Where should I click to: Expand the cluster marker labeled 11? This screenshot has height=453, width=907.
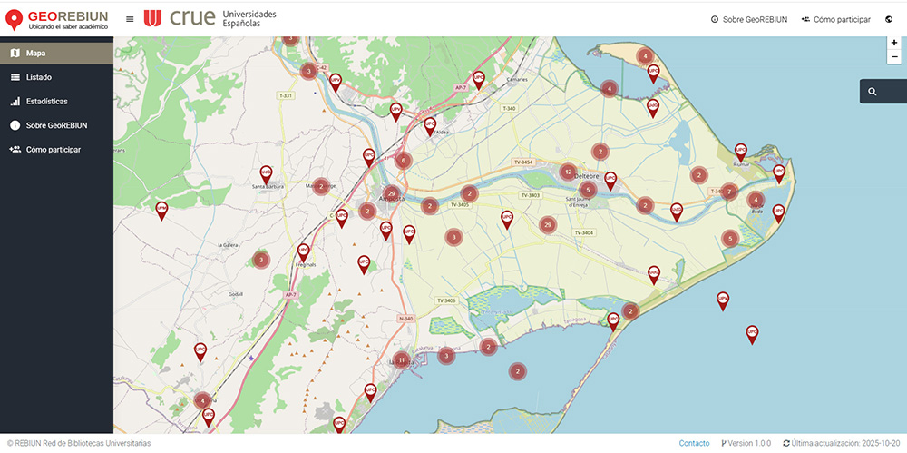(x=401, y=359)
